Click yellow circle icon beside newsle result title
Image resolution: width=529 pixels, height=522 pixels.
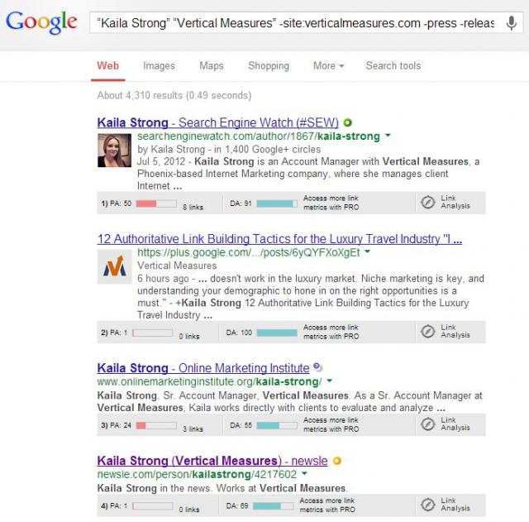337,461
